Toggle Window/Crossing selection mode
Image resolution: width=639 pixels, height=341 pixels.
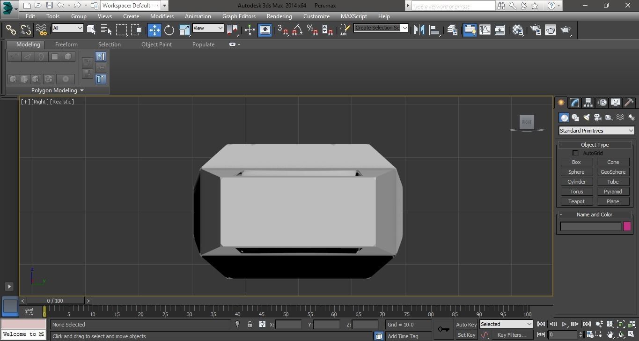pos(136,30)
